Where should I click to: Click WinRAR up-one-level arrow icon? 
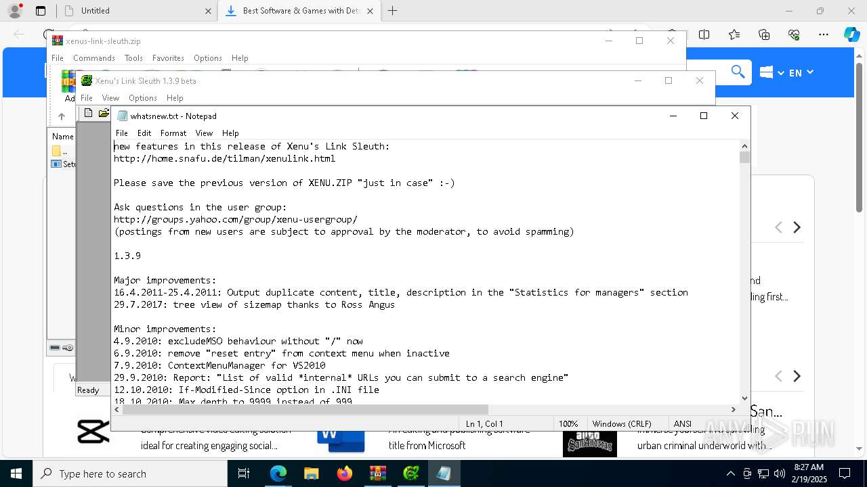[x=62, y=116]
